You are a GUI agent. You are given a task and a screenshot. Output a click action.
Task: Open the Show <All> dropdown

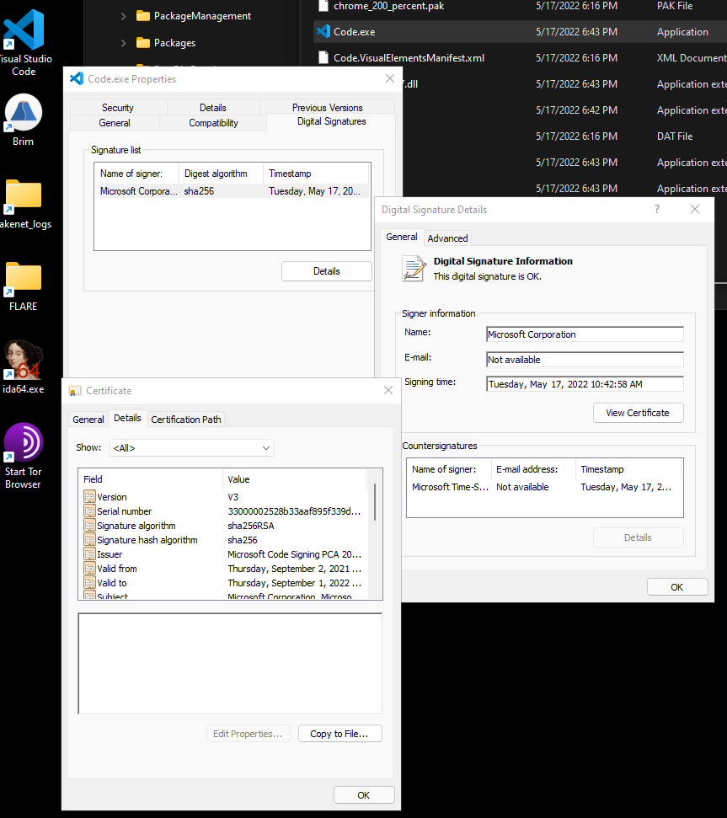191,447
